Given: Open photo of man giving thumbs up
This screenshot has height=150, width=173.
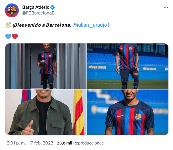Looking at the screenshot, I should click(46, 112).
